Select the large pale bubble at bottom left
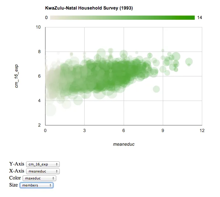This screenshot has height=197, width=220. pos(50,110)
